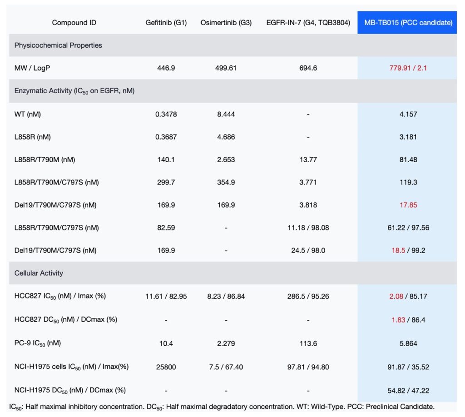Click the MW / LogP row label
The width and height of the screenshot is (465, 417).
pyautogui.click(x=33, y=68)
